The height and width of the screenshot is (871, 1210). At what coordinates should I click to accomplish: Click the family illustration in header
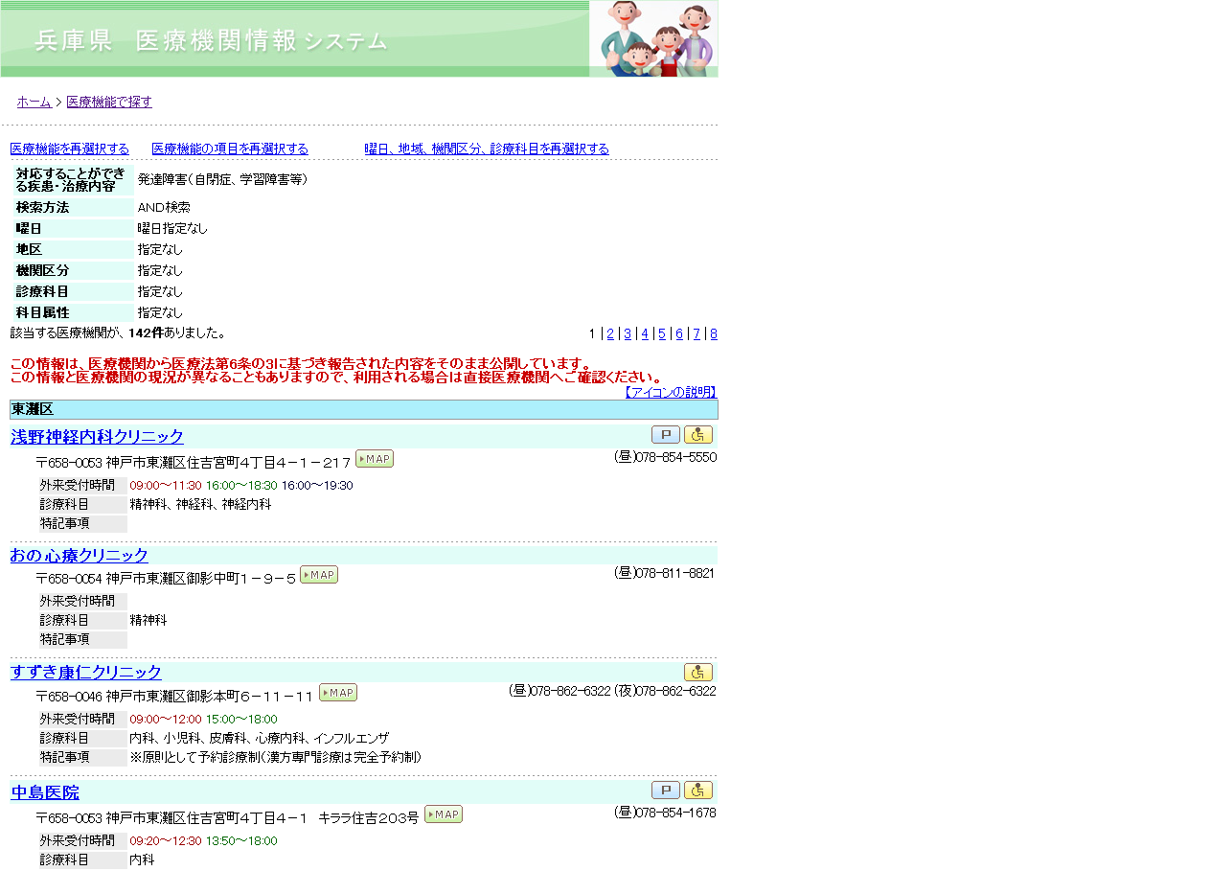click(x=653, y=38)
